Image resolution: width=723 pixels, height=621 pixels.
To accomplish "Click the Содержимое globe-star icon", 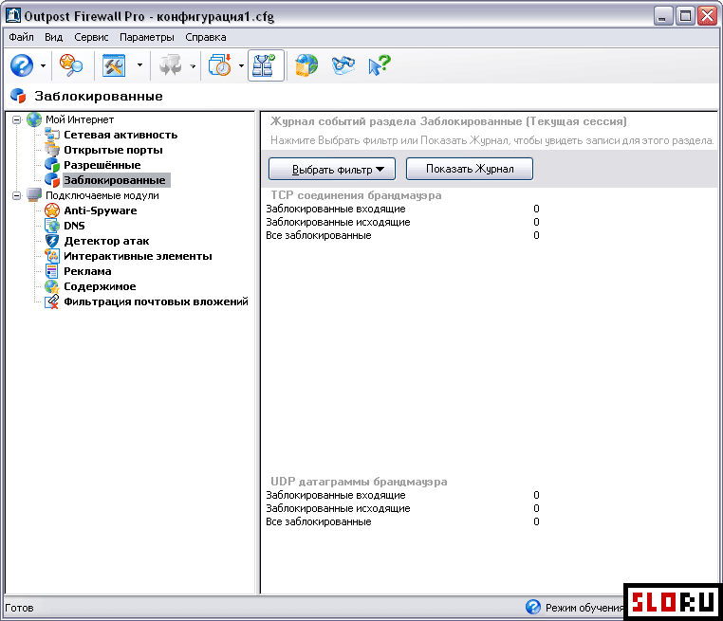I will coord(52,286).
